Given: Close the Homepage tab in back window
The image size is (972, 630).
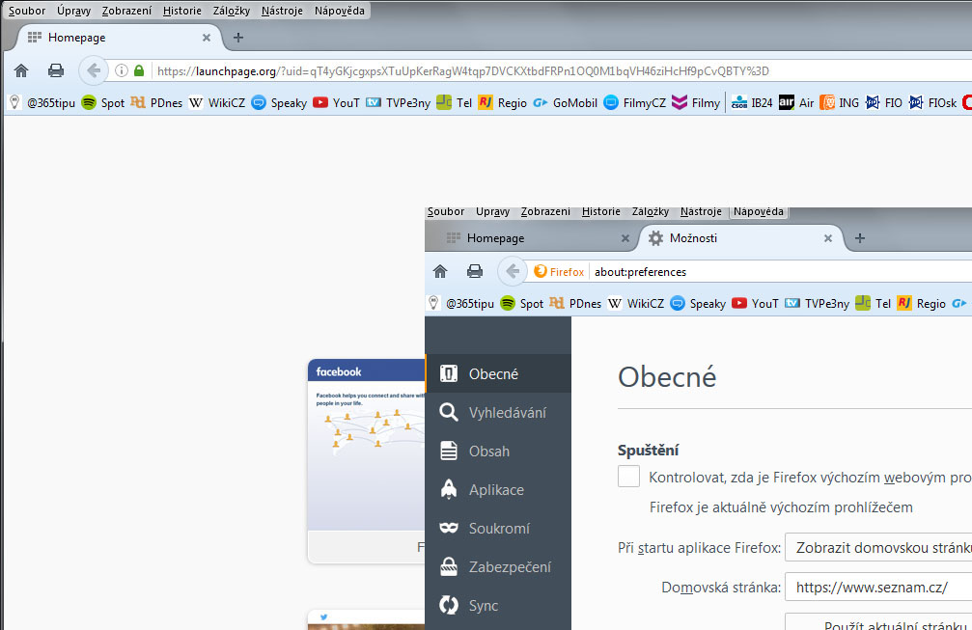Looking at the screenshot, I should coord(207,38).
